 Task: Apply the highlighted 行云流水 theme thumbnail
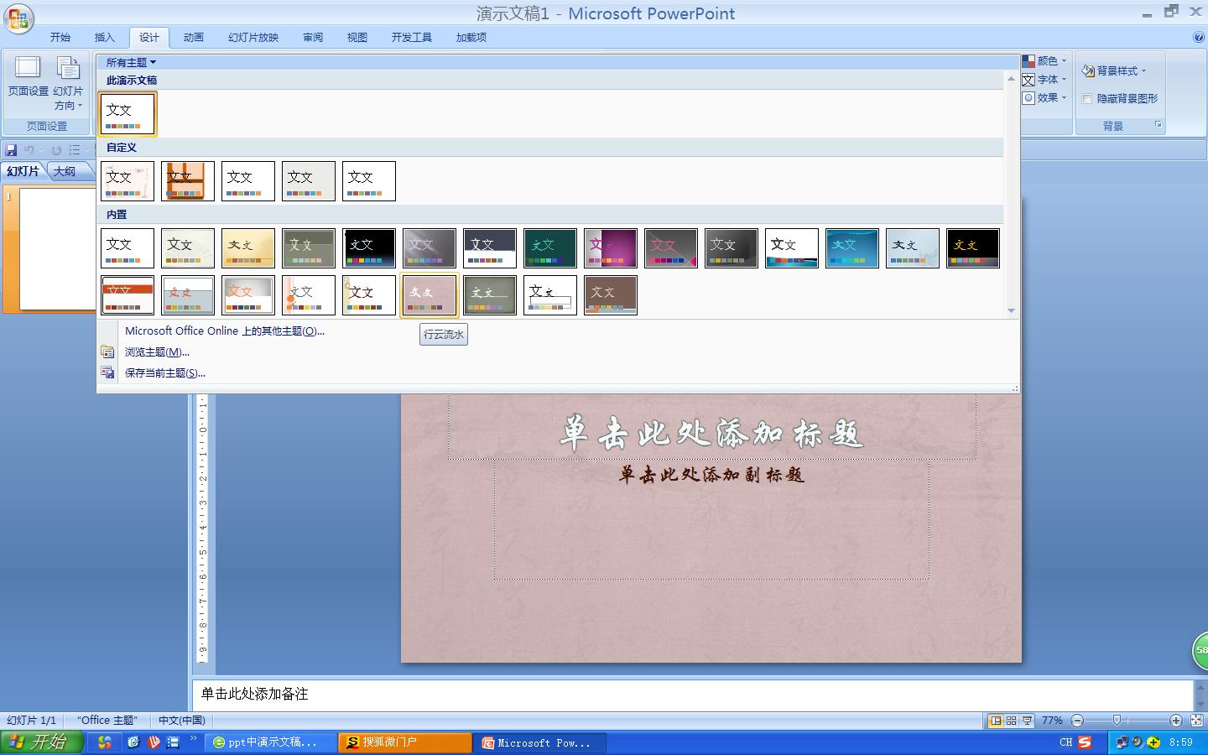click(x=430, y=295)
